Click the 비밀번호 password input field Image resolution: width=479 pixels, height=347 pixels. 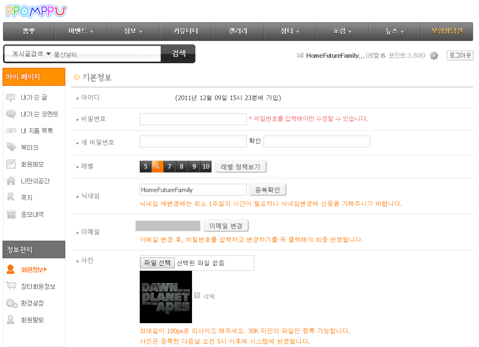click(x=193, y=119)
